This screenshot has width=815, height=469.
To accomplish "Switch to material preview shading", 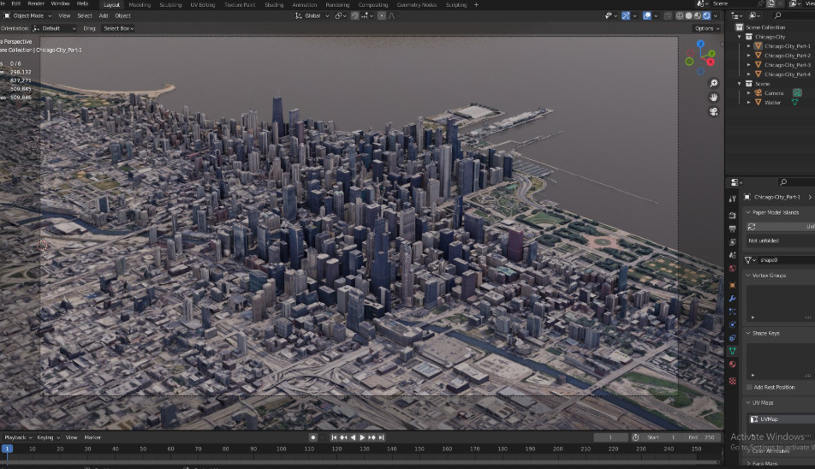I will click(698, 16).
